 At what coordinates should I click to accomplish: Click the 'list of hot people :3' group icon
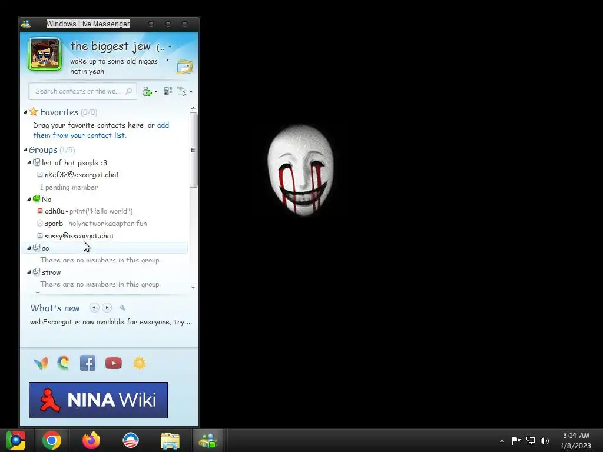[37, 162]
